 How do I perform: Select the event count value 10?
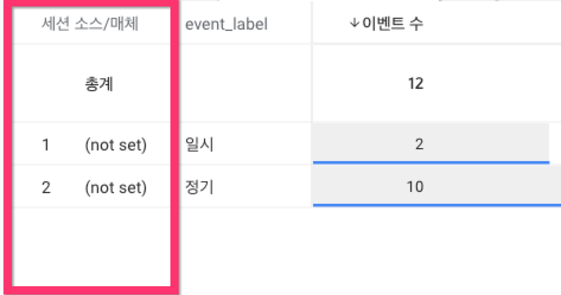(x=415, y=187)
